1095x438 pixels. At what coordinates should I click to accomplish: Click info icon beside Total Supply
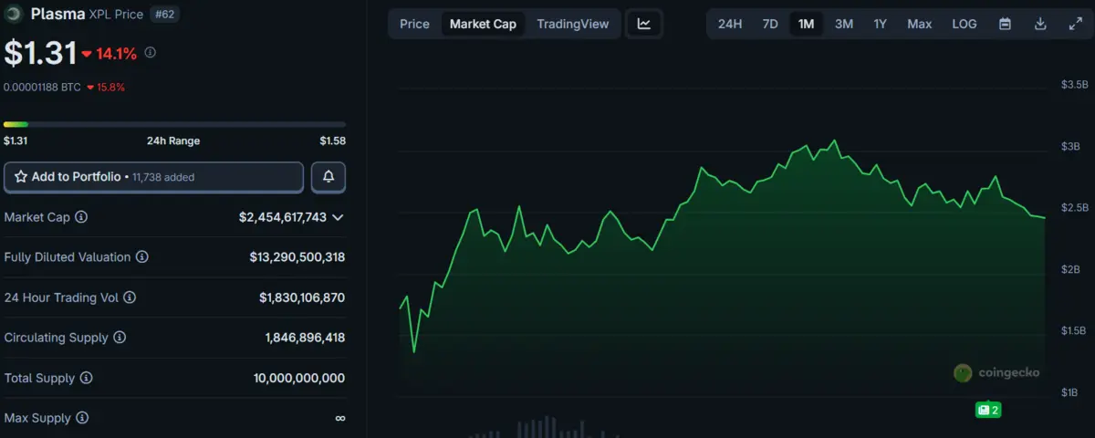click(x=85, y=378)
